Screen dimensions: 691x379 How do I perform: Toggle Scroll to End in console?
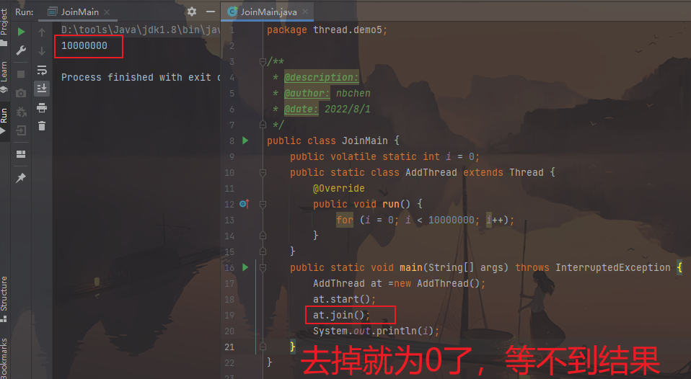click(x=42, y=88)
